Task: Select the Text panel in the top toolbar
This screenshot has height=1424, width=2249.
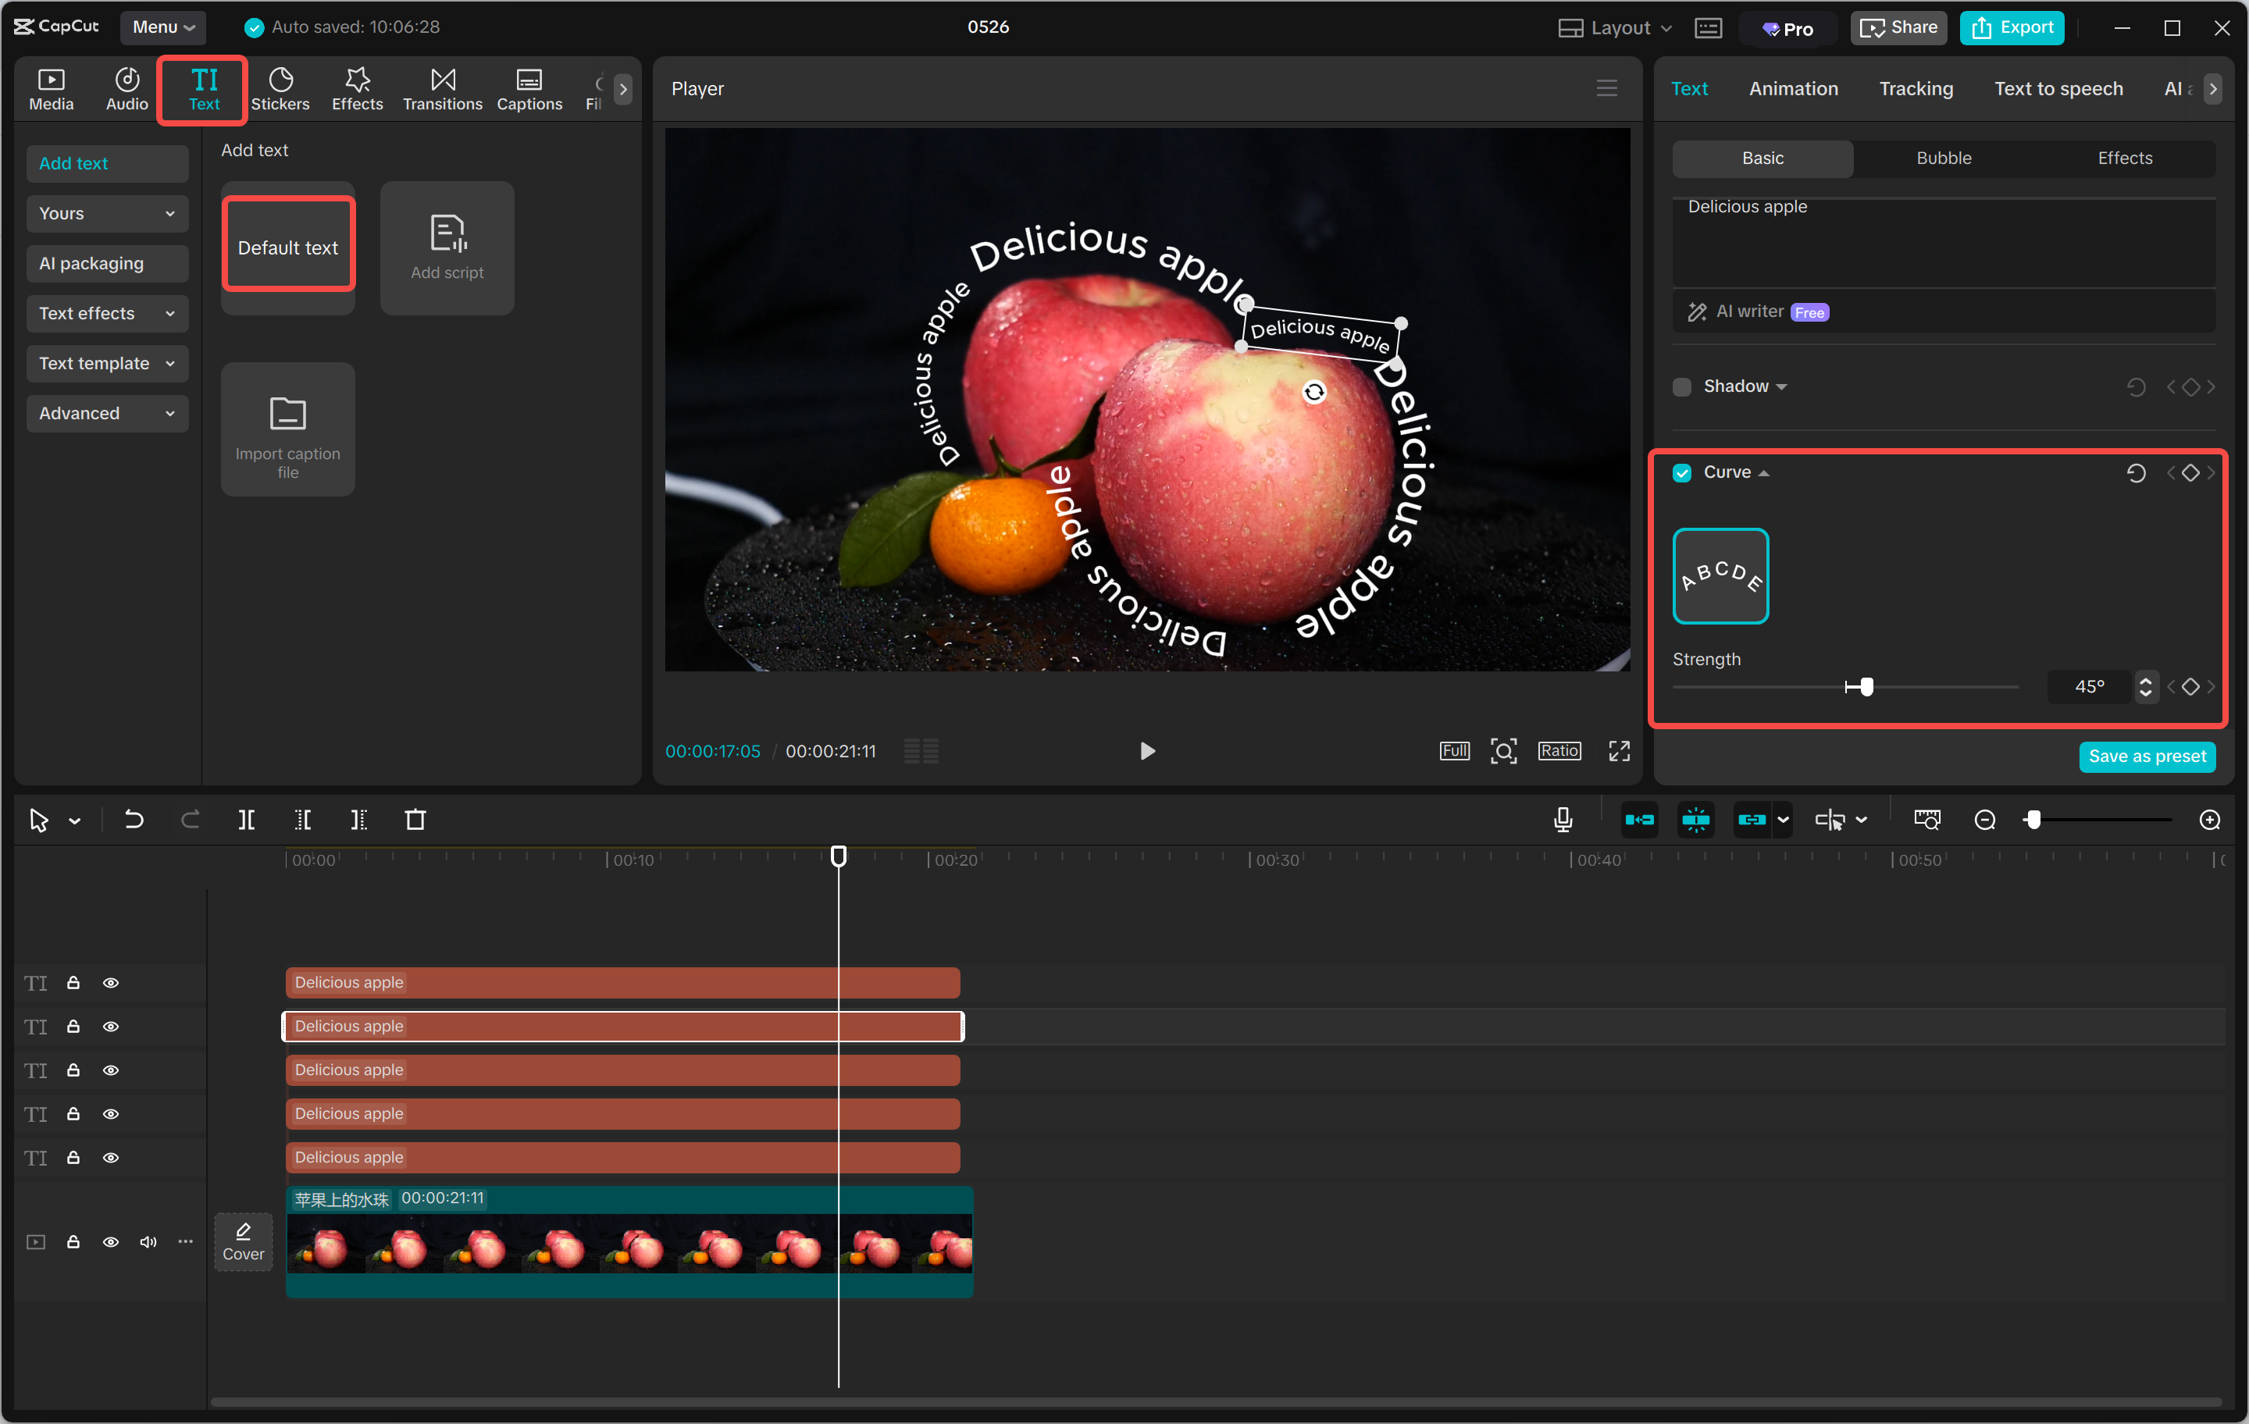Action: [x=203, y=89]
